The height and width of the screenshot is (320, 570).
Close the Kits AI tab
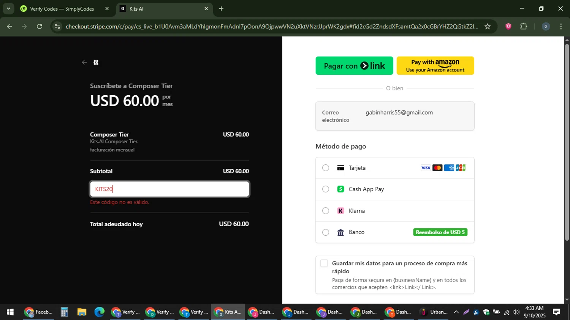click(206, 8)
